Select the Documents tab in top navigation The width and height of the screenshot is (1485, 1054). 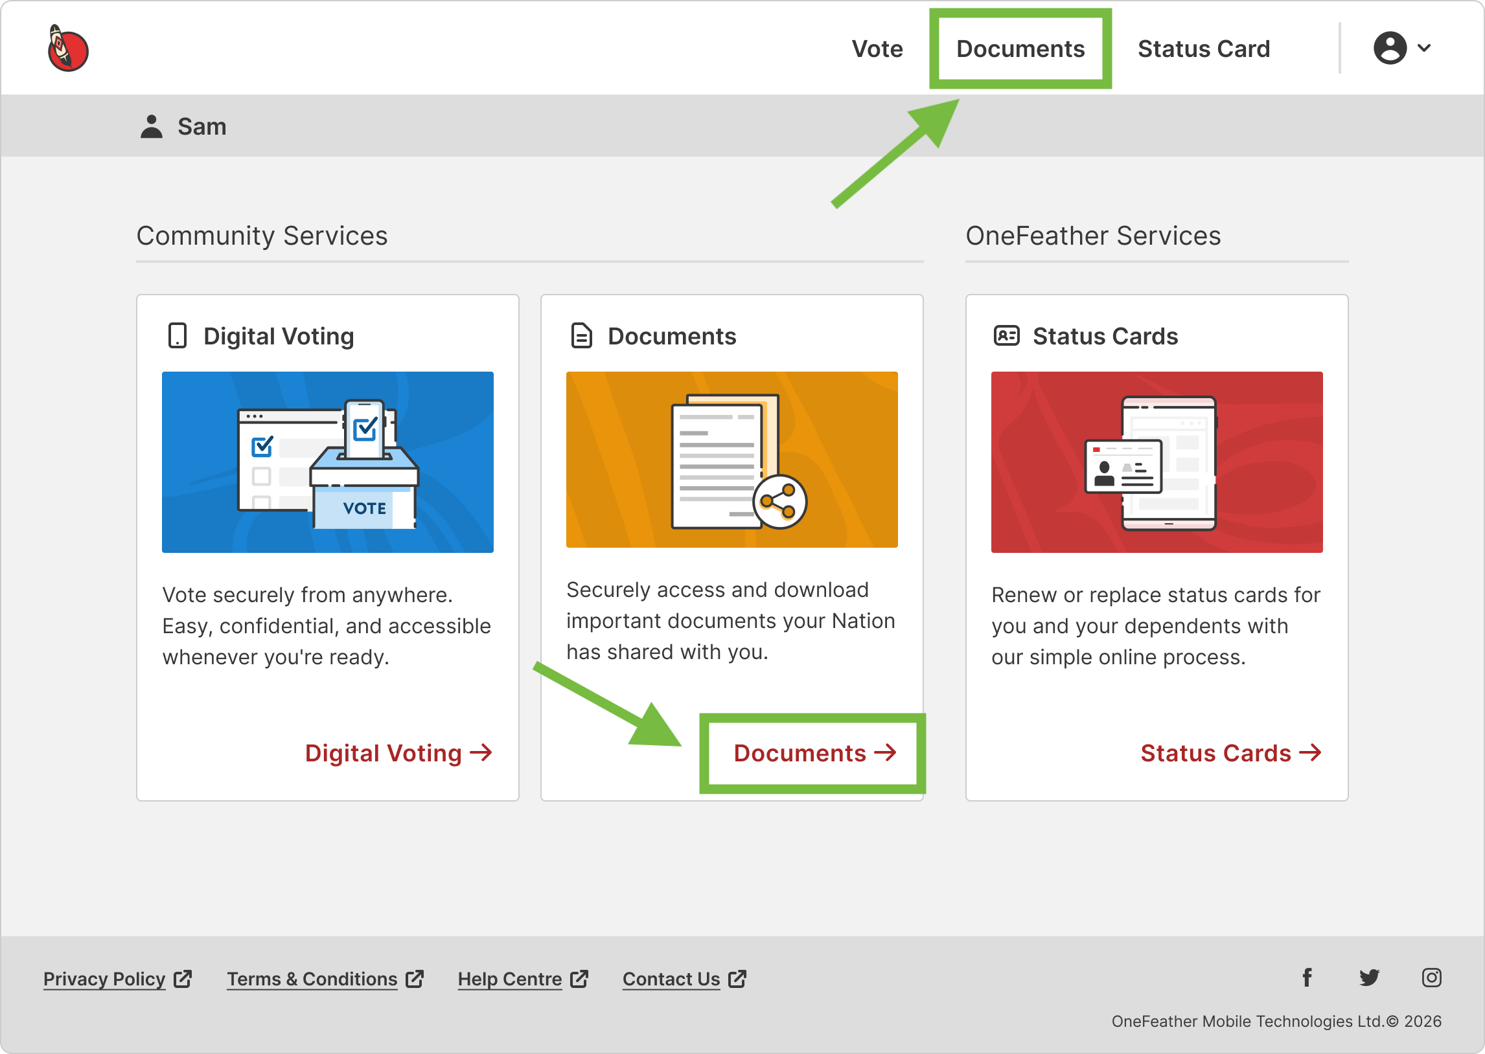coord(1020,49)
